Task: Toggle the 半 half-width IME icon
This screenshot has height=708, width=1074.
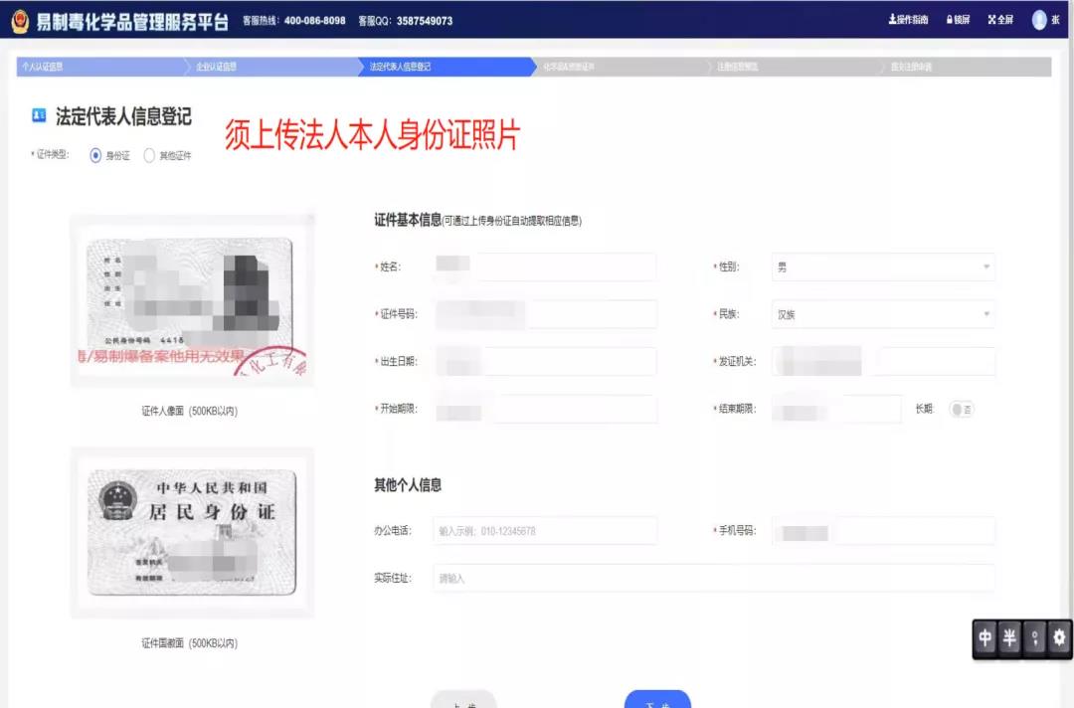Action: [1009, 639]
